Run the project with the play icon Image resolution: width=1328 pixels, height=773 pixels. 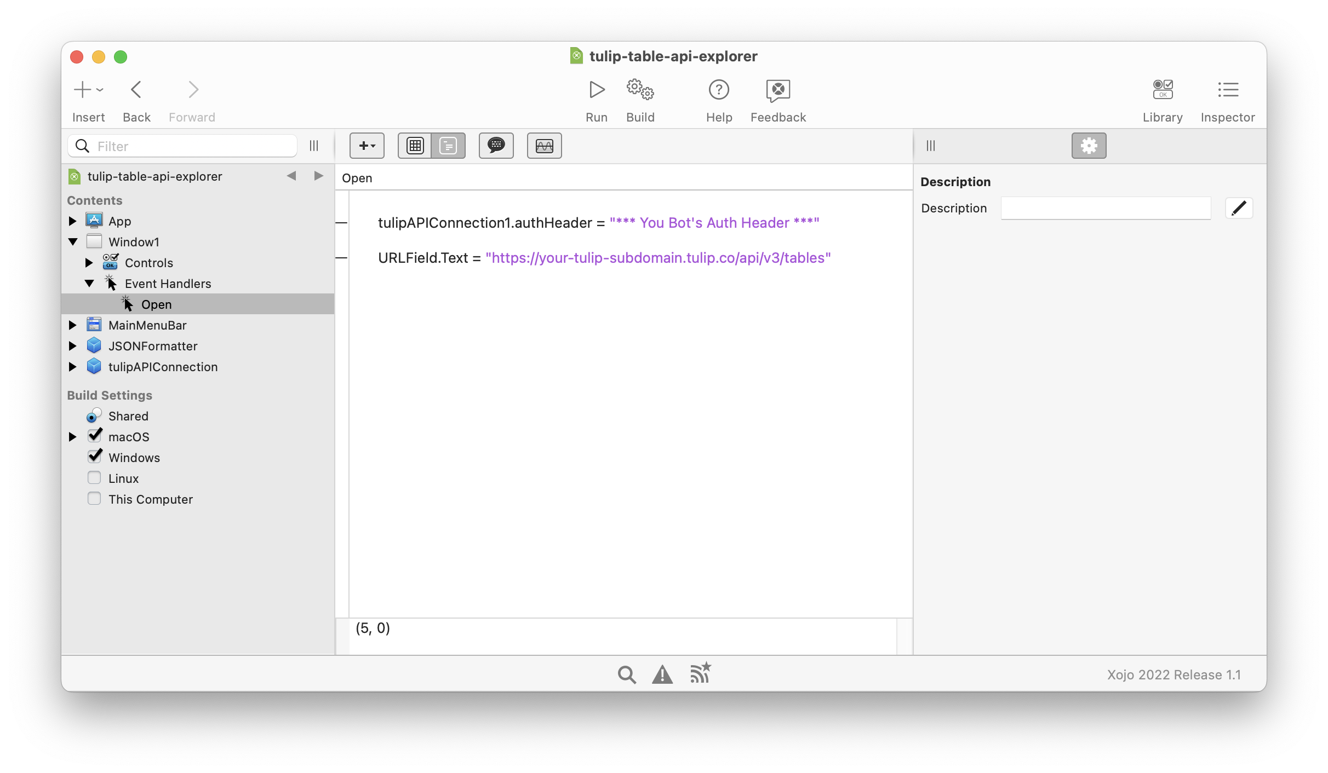(597, 90)
